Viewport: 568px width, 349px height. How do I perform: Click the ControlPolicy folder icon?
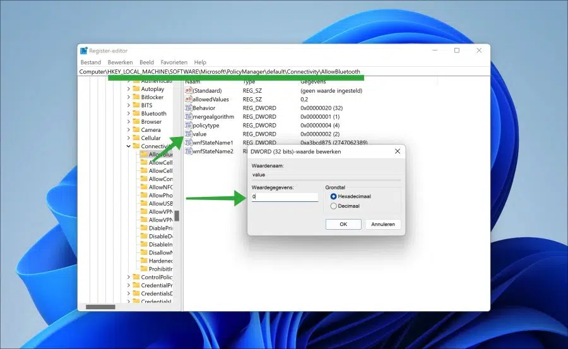coord(136,277)
